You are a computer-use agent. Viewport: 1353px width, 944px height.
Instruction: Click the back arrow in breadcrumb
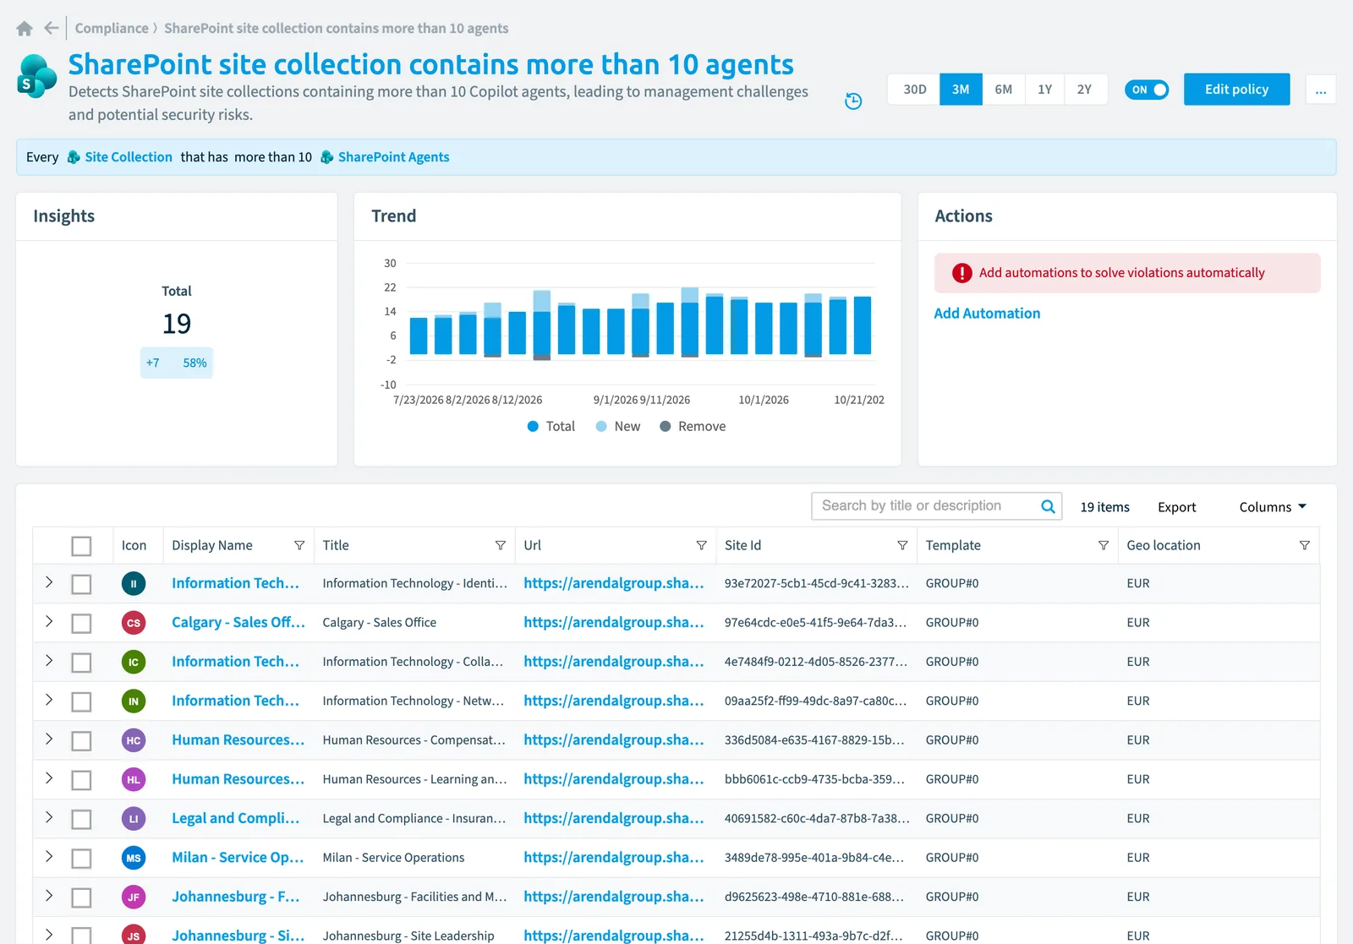coord(52,28)
